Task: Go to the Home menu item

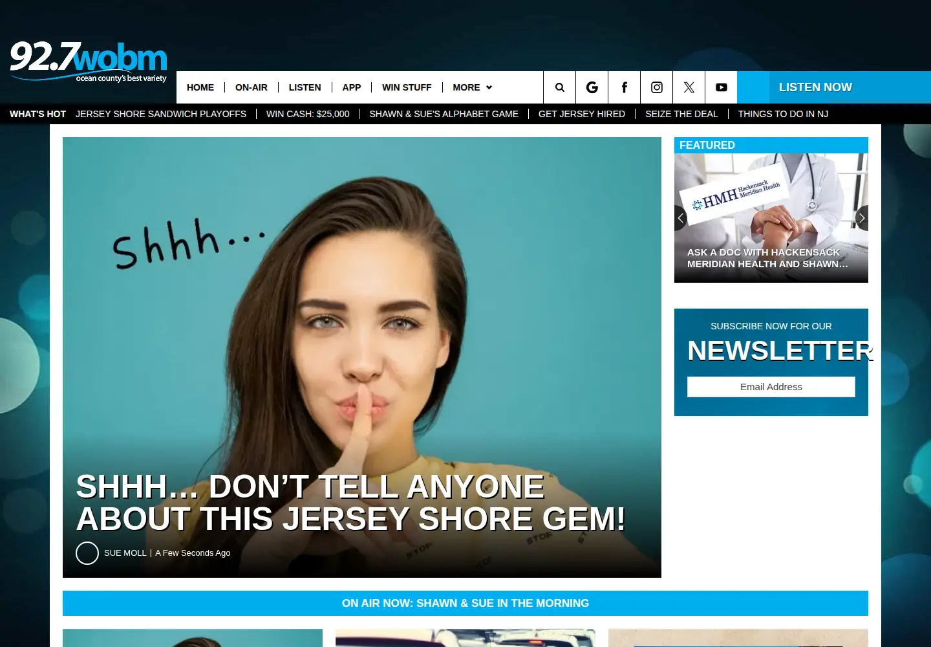Action: [200, 87]
